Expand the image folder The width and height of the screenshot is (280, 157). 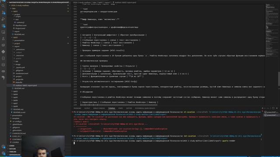18,65
